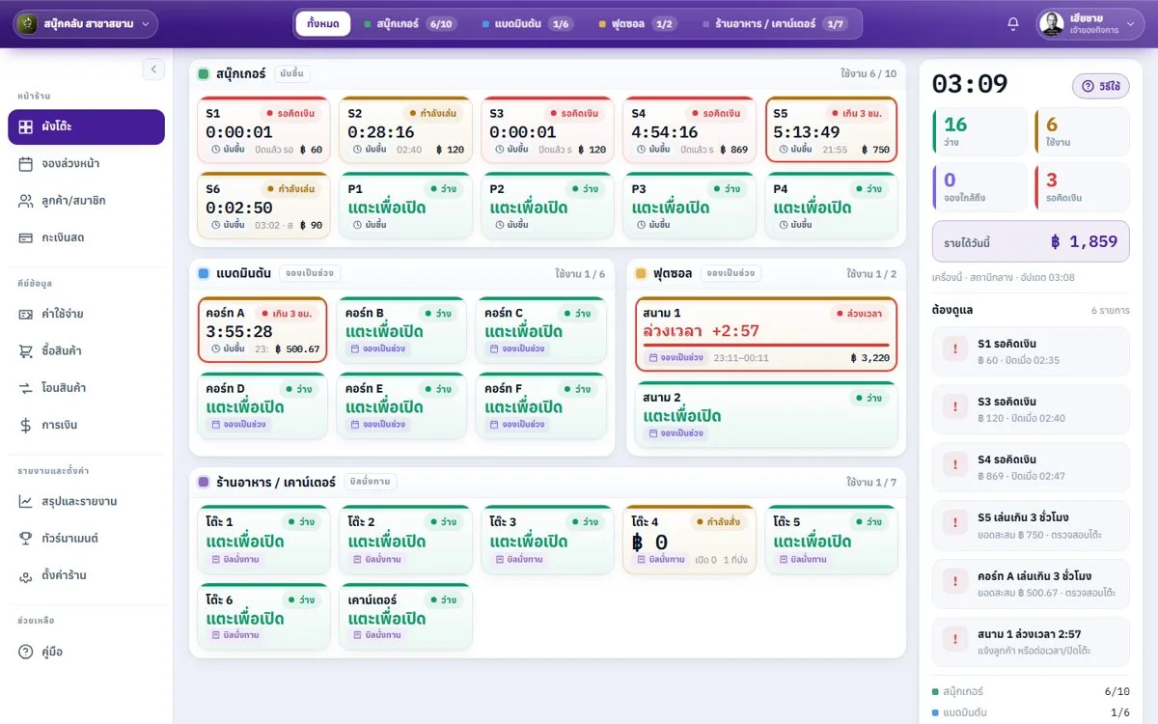Image resolution: width=1158 pixels, height=724 pixels.
Task: Filter by ฟุตซอล 1/2 tab
Action: click(x=637, y=24)
